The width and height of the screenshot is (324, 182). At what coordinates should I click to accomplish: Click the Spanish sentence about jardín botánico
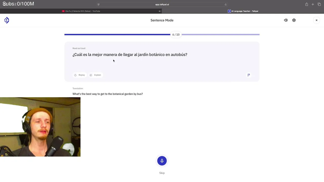pyautogui.click(x=130, y=55)
